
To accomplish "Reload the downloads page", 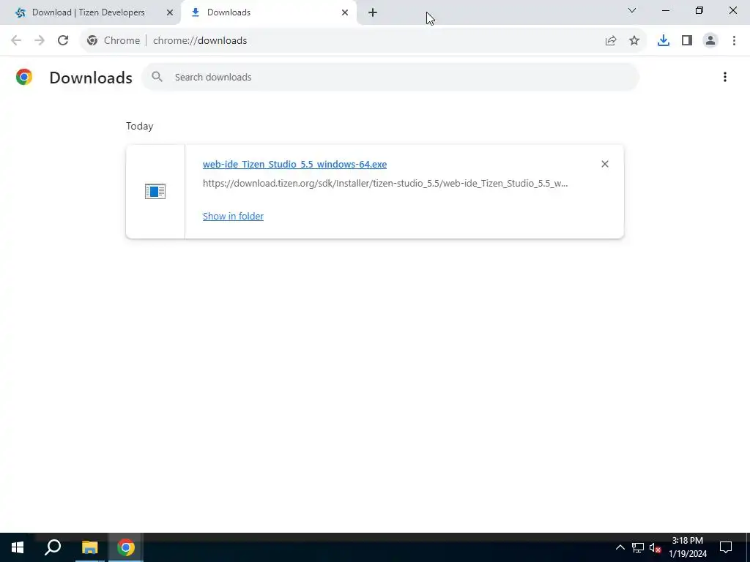I will (63, 41).
